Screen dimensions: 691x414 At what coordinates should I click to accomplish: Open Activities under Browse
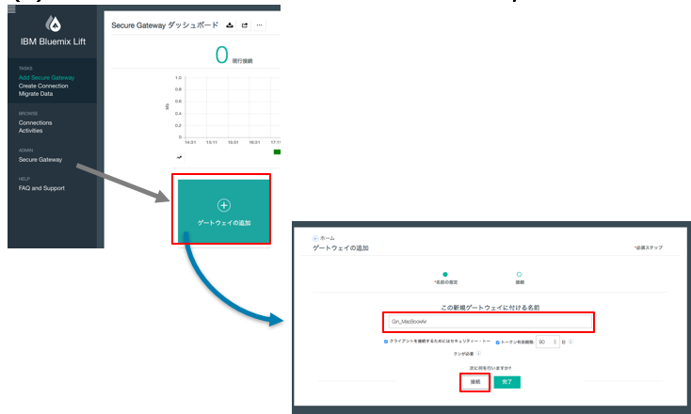30,131
